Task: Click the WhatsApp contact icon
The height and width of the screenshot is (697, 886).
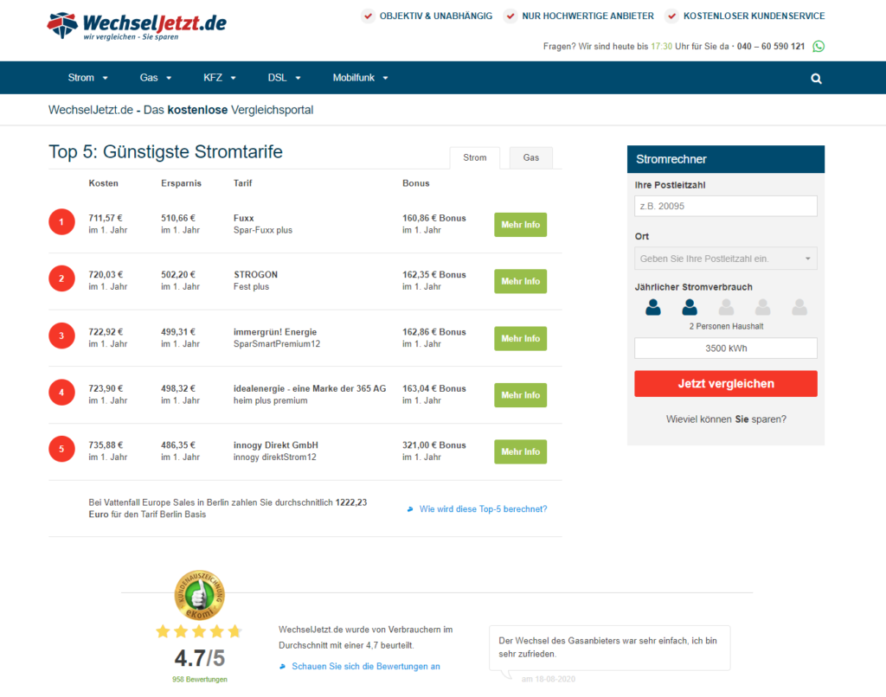Action: coord(819,47)
